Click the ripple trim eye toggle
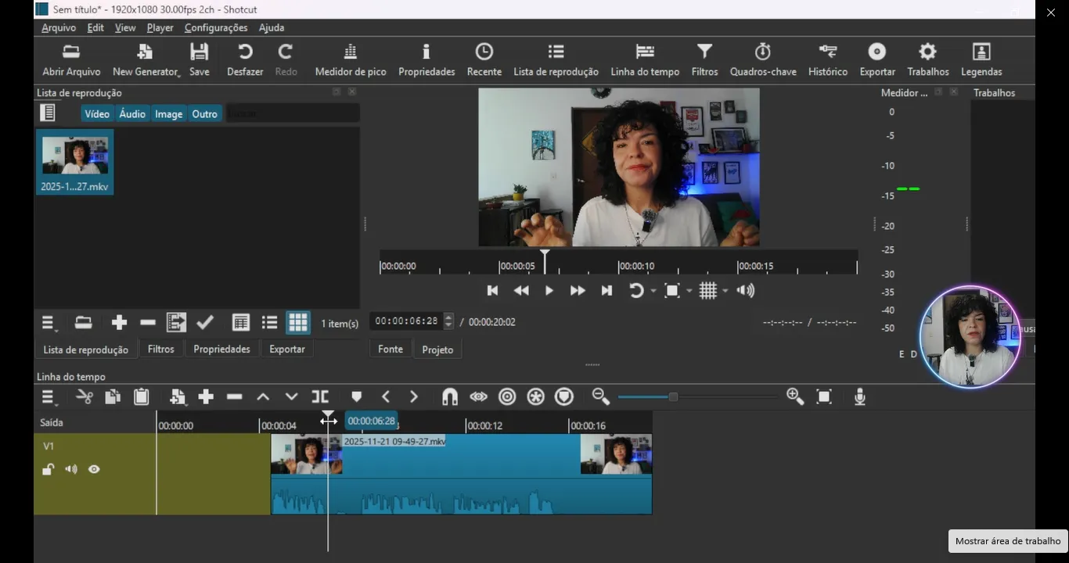The image size is (1069, 563). pyautogui.click(x=478, y=397)
